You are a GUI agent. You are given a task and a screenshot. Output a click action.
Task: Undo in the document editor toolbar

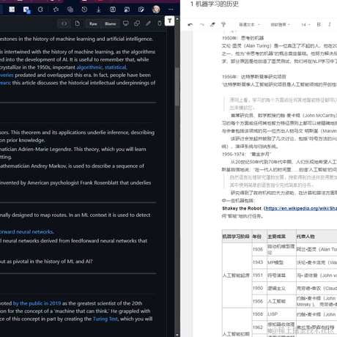tap(190, 24)
